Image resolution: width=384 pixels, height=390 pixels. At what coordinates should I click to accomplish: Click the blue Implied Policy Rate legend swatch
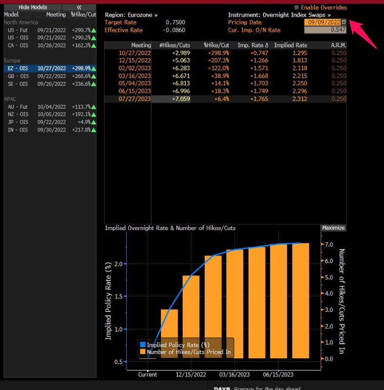[142, 345]
